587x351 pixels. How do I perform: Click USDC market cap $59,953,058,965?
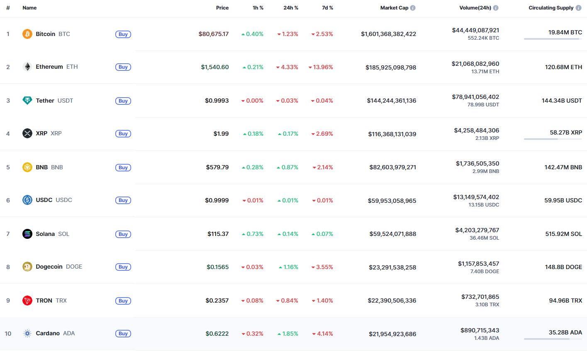click(x=392, y=201)
